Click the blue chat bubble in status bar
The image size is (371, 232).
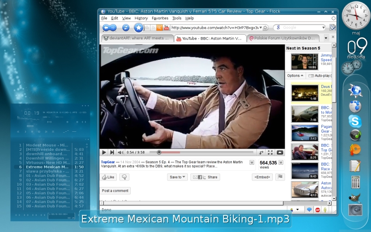[309, 210]
